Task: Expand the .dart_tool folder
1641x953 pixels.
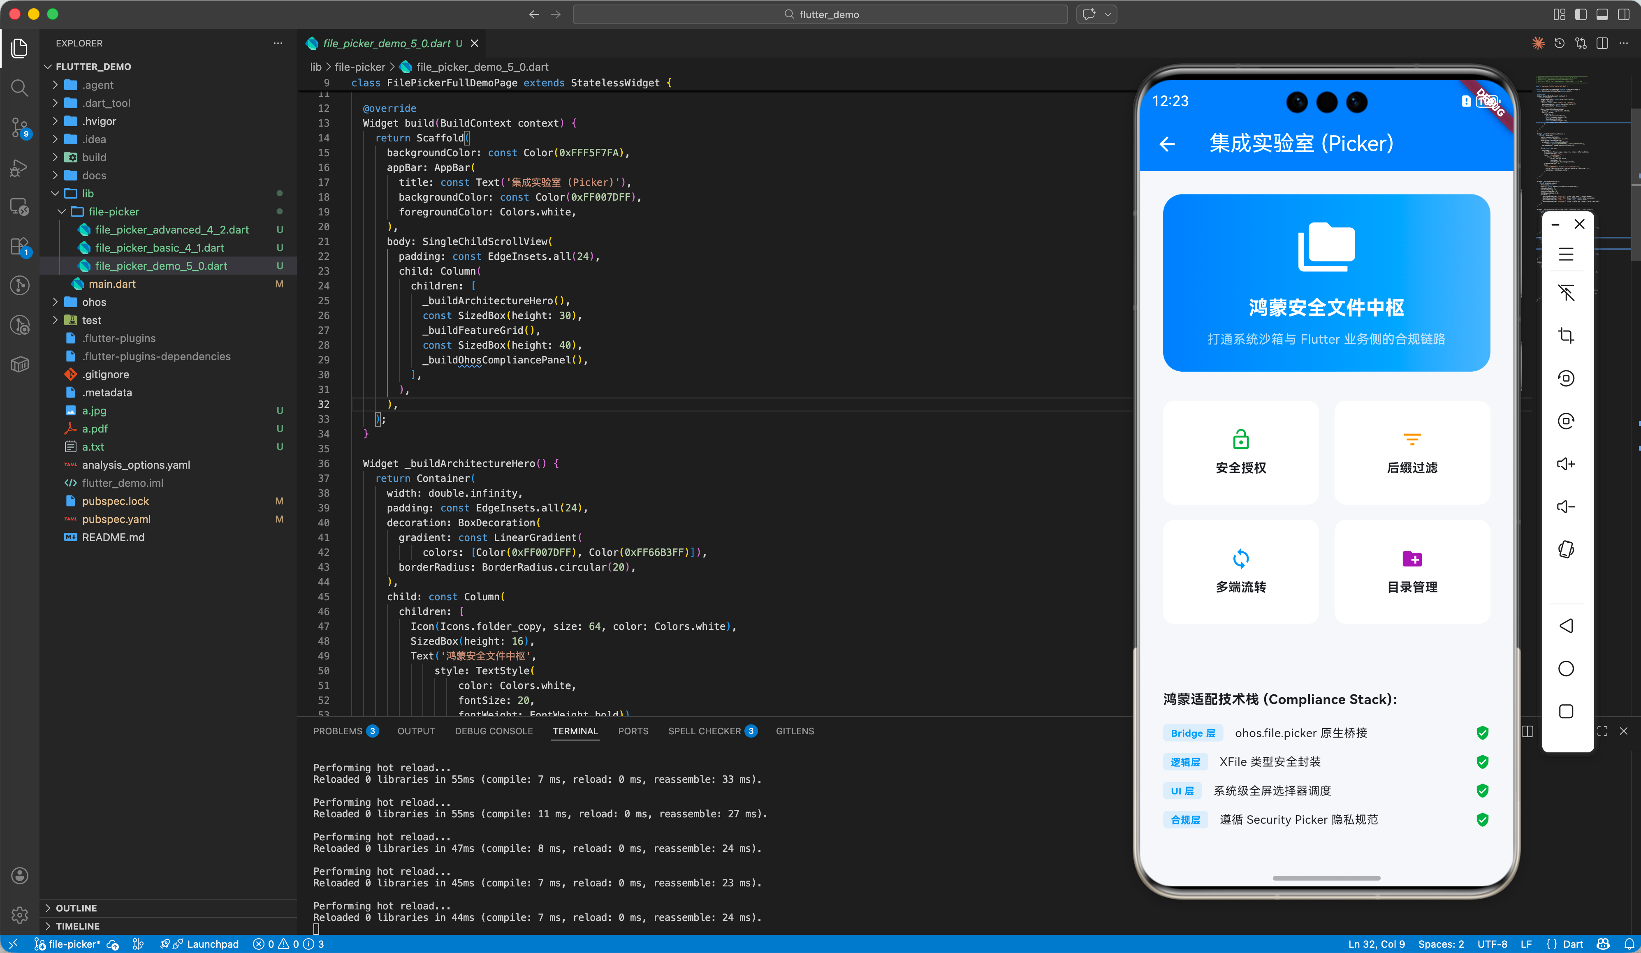Action: coord(106,103)
